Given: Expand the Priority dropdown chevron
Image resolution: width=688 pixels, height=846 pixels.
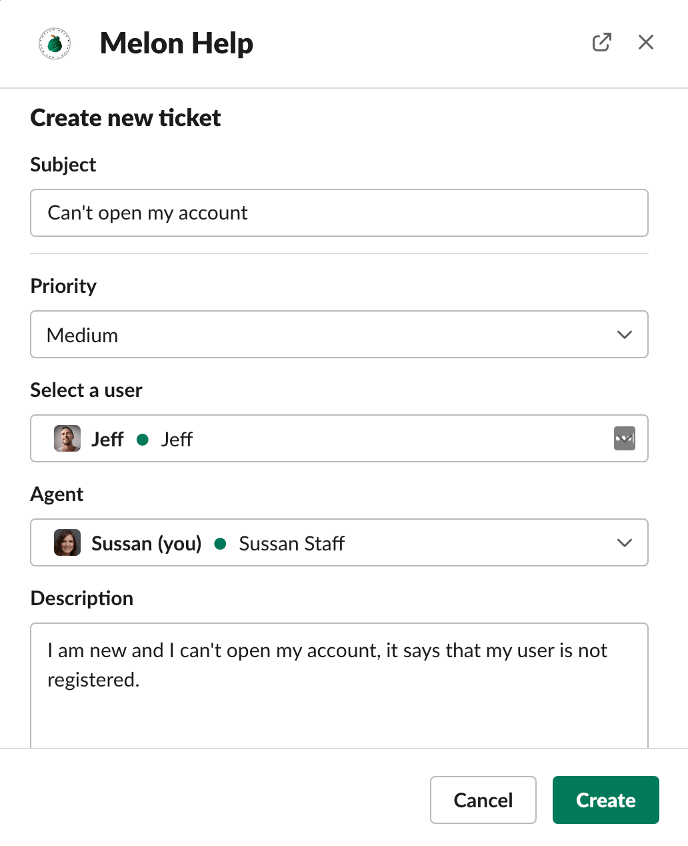Looking at the screenshot, I should point(624,335).
